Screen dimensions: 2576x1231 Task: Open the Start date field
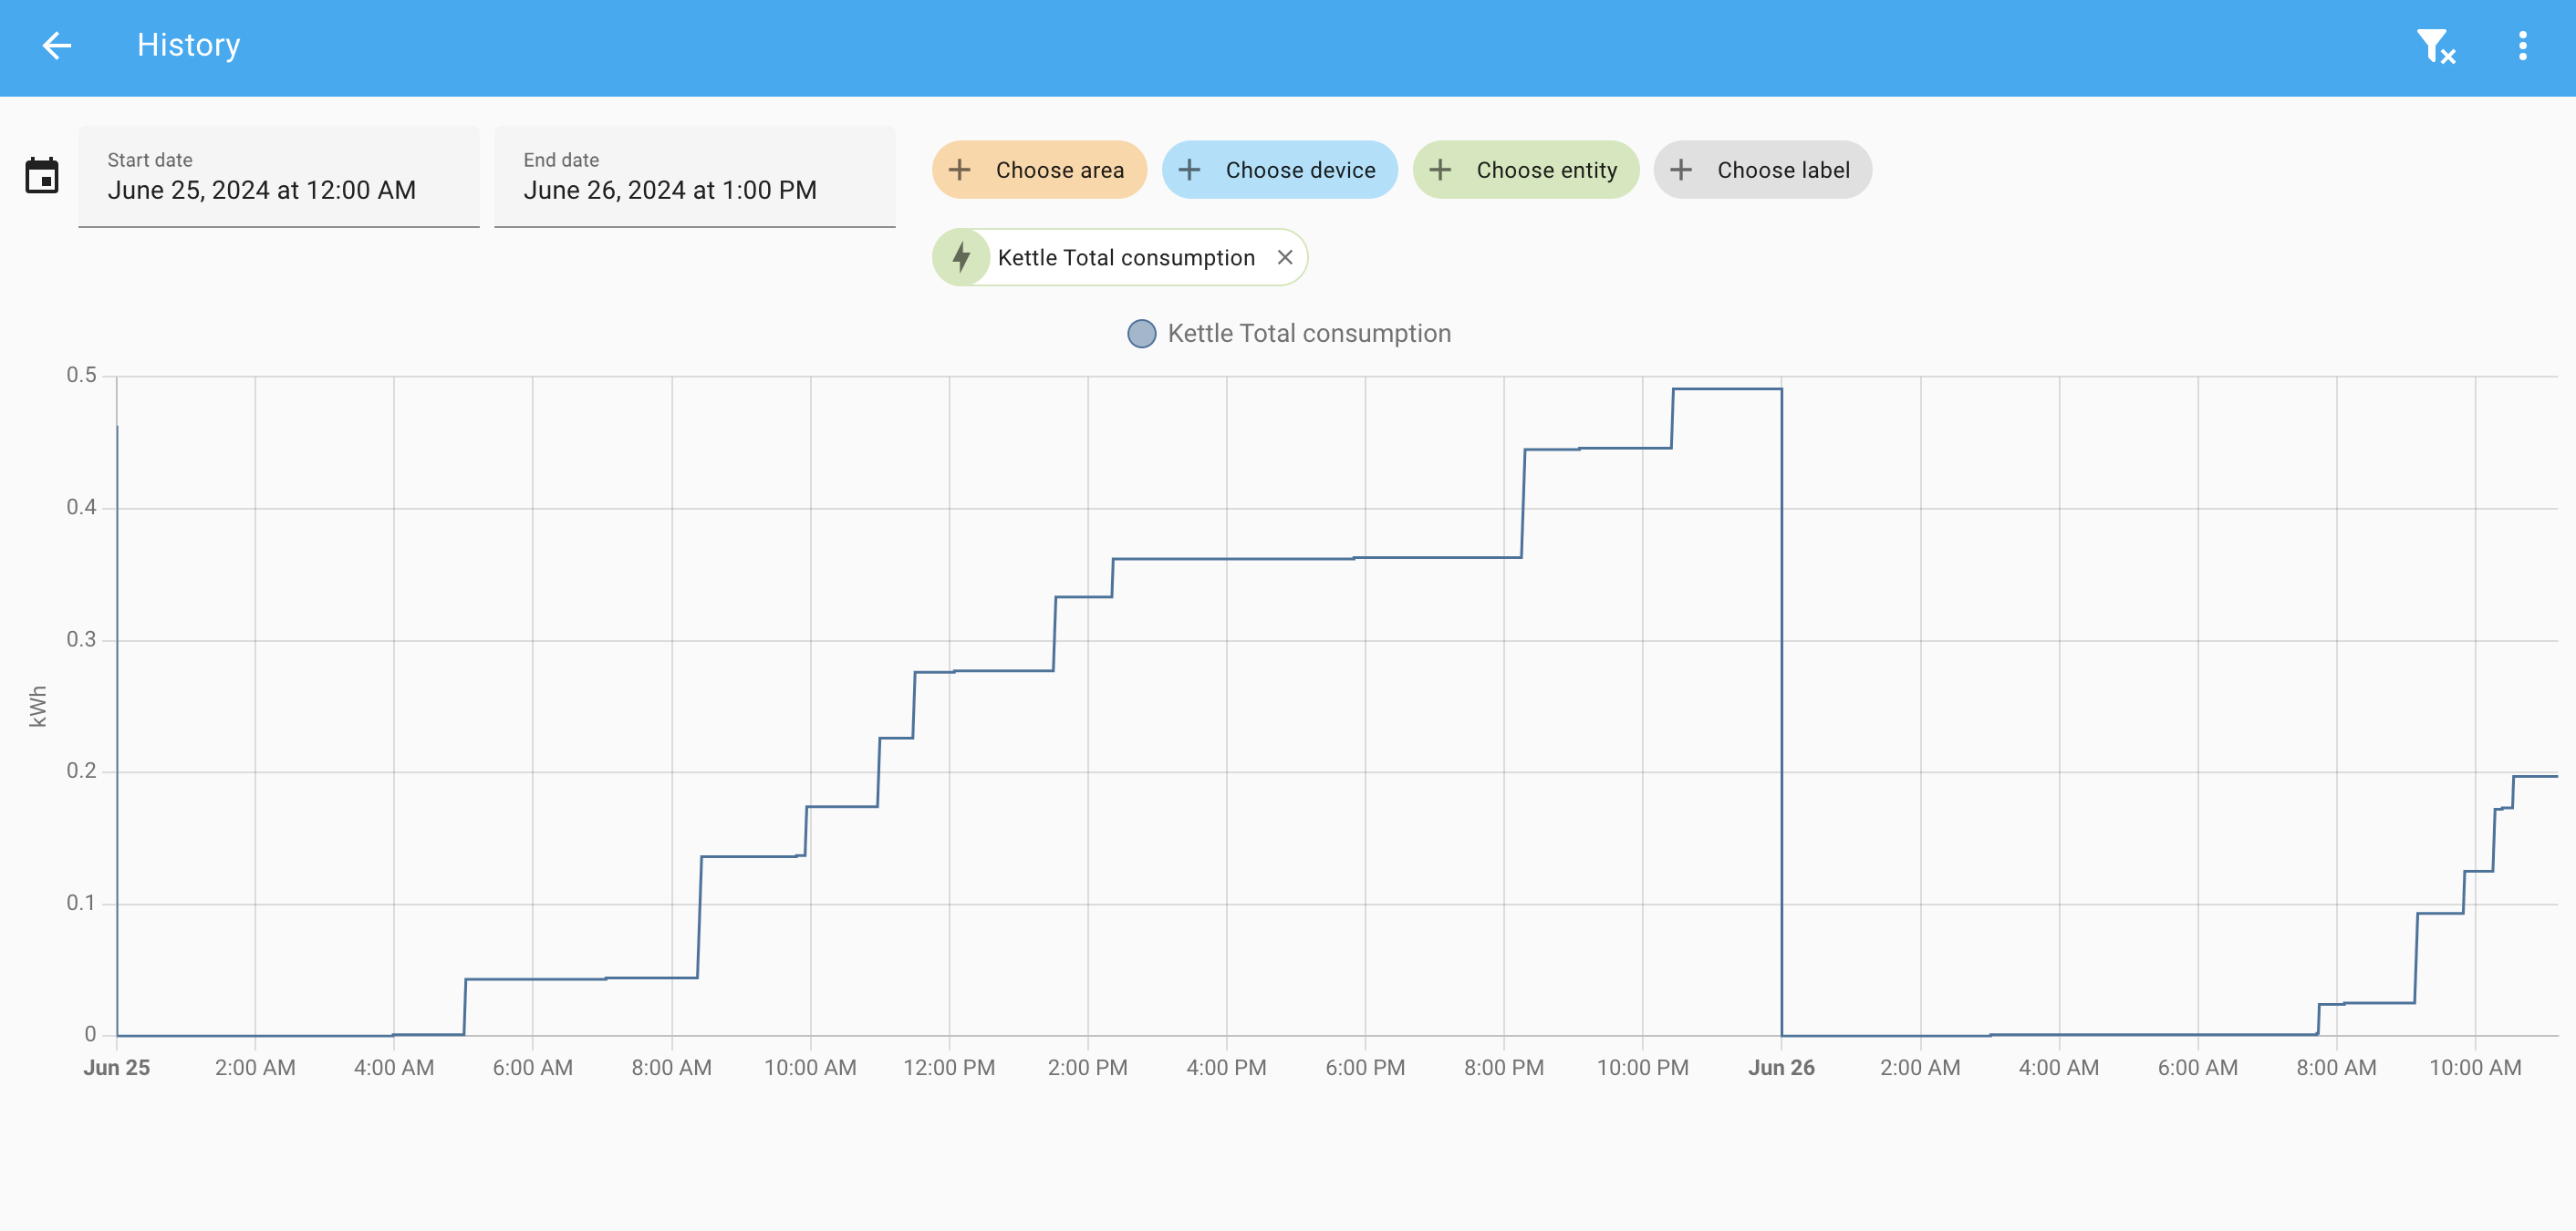(279, 177)
